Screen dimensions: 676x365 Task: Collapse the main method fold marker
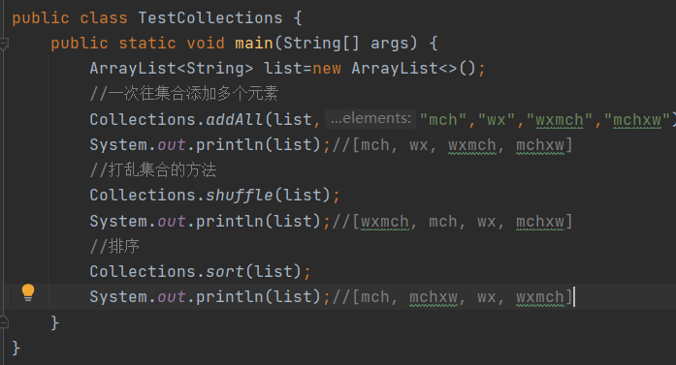(4, 44)
